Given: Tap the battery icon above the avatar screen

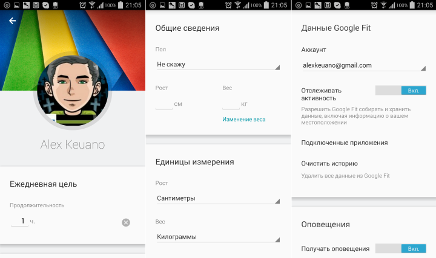Looking at the screenshot, I should tap(121, 5).
